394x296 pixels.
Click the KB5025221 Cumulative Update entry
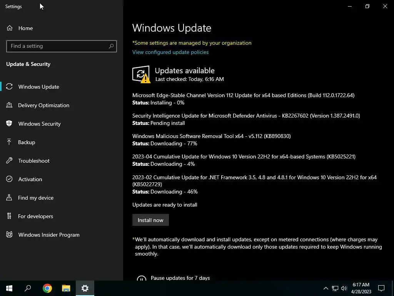244,156
